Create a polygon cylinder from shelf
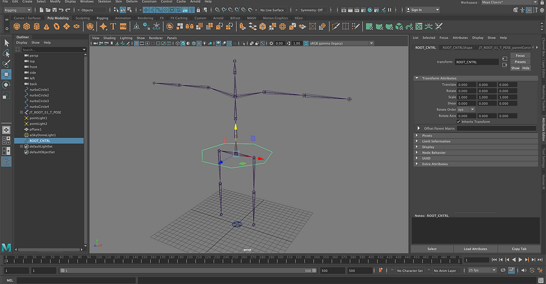The height and width of the screenshot is (284, 546). 37,26
